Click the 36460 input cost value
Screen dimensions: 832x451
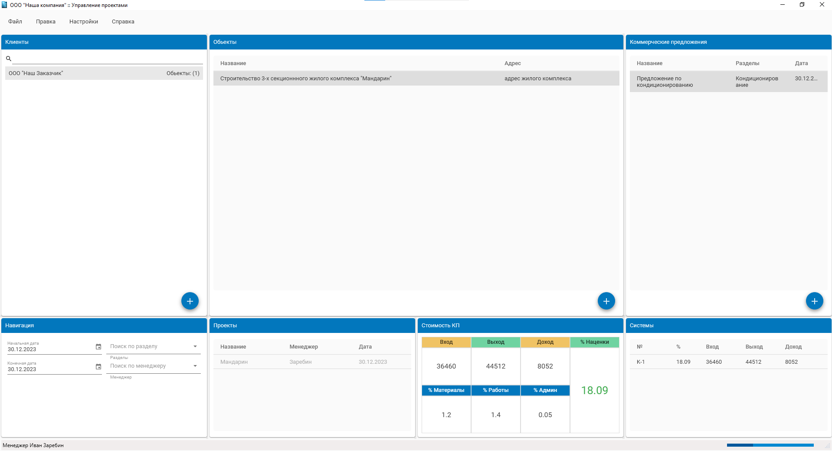pyautogui.click(x=446, y=366)
